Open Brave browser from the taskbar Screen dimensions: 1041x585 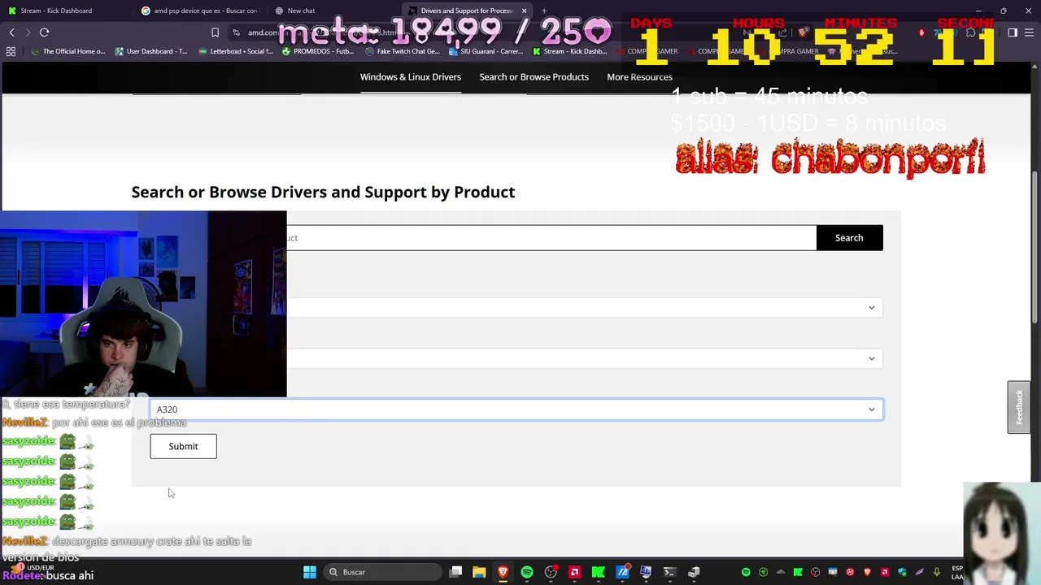click(503, 572)
